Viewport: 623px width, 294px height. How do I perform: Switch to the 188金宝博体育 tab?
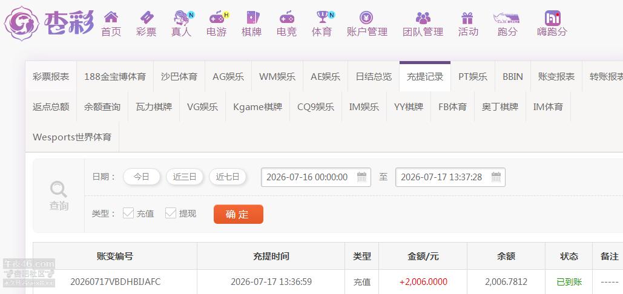pyautogui.click(x=115, y=77)
